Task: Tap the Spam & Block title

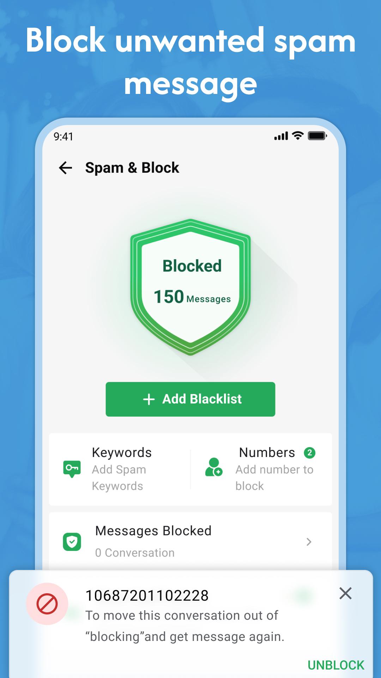Action: tap(132, 168)
